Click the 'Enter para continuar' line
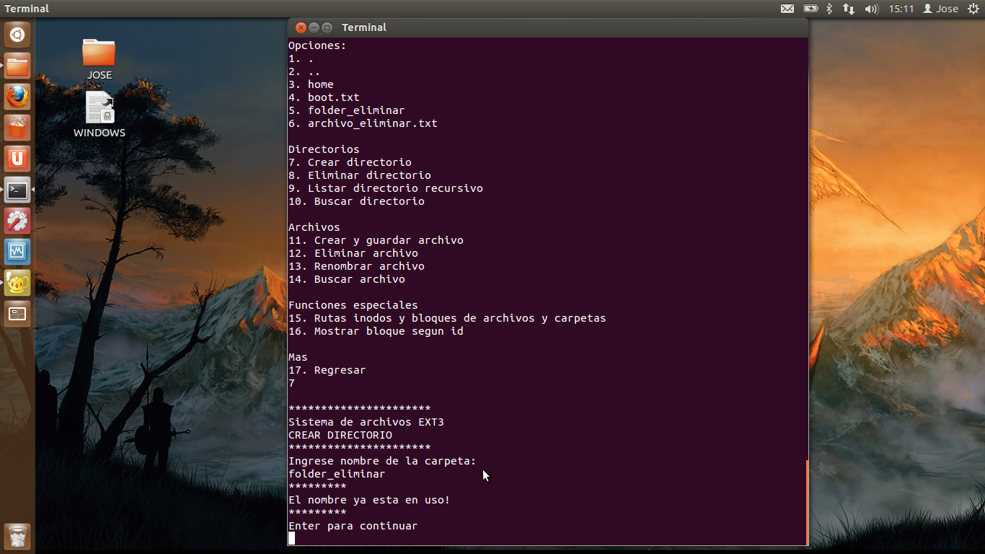Screen dimensions: 985x554 353,526
